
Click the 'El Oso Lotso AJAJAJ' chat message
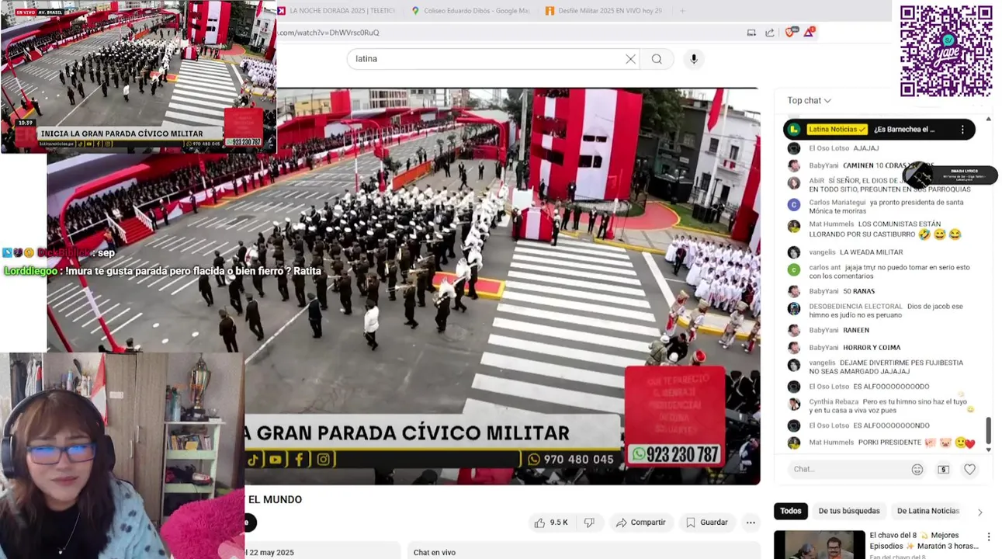coord(844,148)
